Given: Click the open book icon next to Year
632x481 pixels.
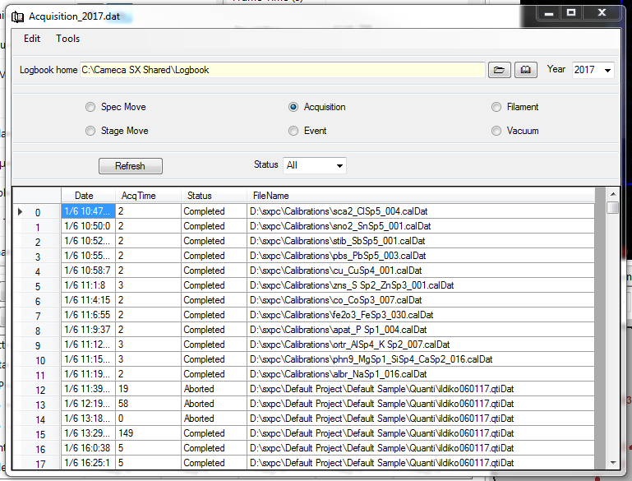Looking at the screenshot, I should pos(526,71).
